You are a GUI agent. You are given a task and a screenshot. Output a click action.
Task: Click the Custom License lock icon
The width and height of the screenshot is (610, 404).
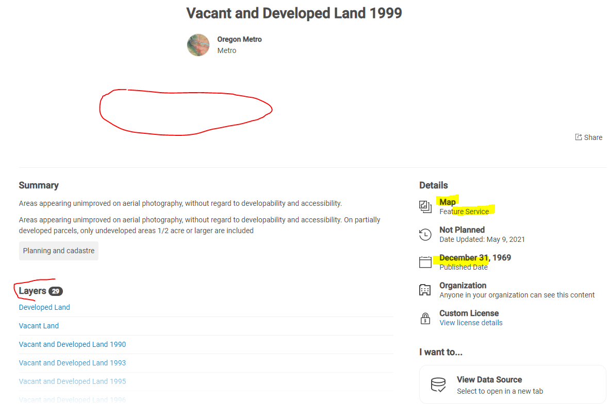click(425, 318)
